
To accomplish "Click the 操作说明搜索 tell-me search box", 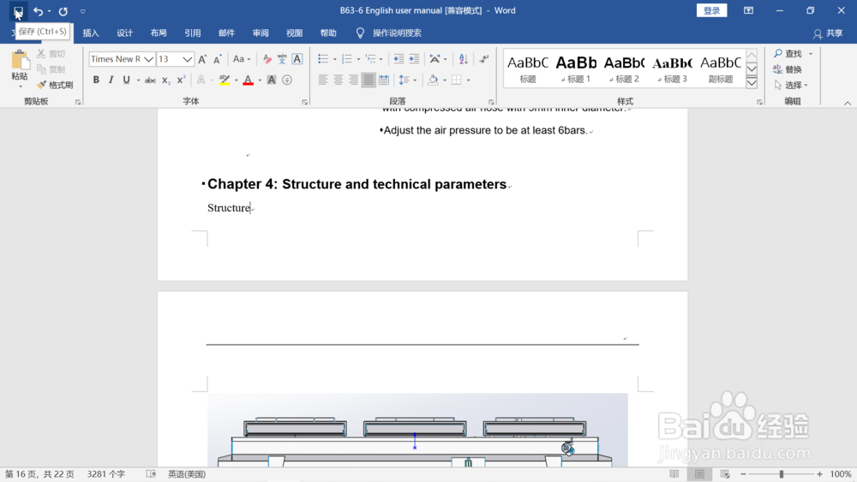I will 389,33.
